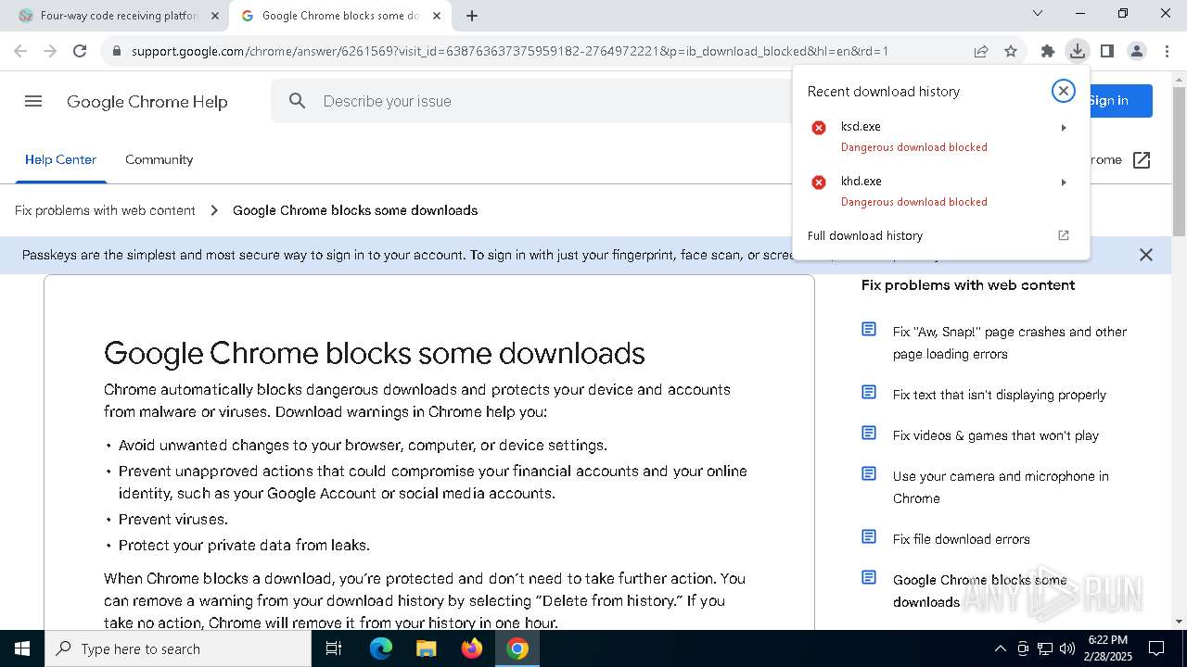
Task: Click the blocked icon beside khd.exe
Action: click(819, 182)
